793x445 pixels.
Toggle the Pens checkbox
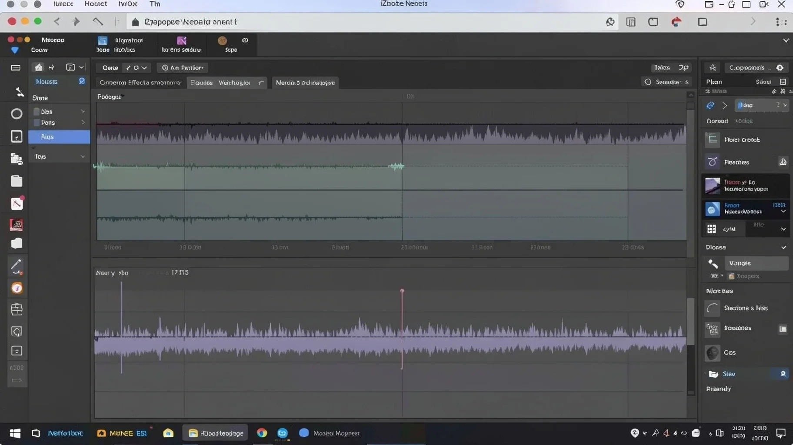click(x=37, y=123)
